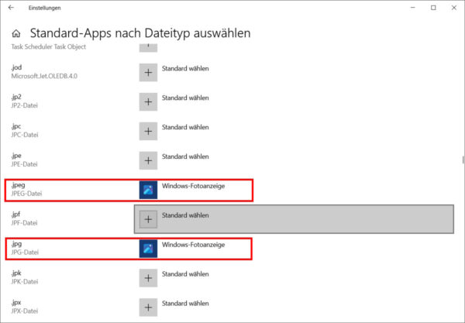Click the 'JPF-Datei' description
465x323 pixels.
24,223
